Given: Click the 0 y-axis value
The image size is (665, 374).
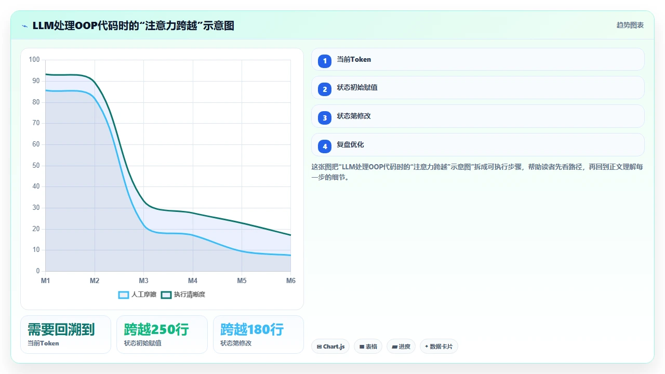Looking at the screenshot, I should point(38,271).
